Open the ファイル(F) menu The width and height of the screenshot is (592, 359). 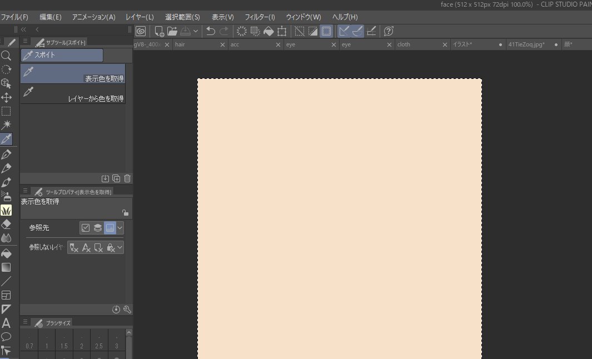tap(14, 17)
